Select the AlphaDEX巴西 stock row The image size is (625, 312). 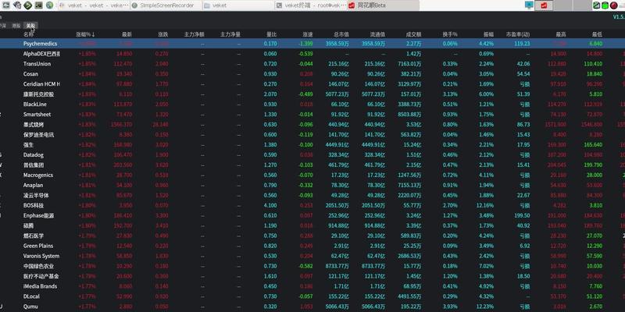[312, 54]
